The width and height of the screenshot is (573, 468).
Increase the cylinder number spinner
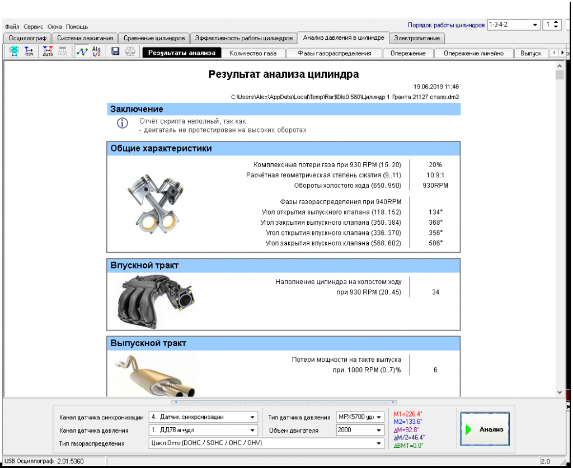(556, 22)
